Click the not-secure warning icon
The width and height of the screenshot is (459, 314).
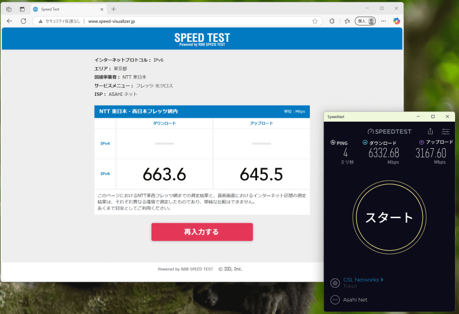40,21
